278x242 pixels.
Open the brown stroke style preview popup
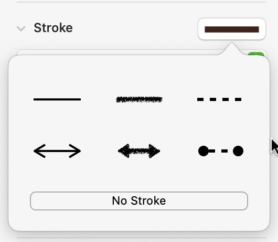[232, 29]
